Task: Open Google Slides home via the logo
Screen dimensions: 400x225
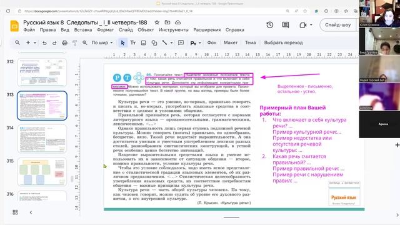Action: (14, 26)
